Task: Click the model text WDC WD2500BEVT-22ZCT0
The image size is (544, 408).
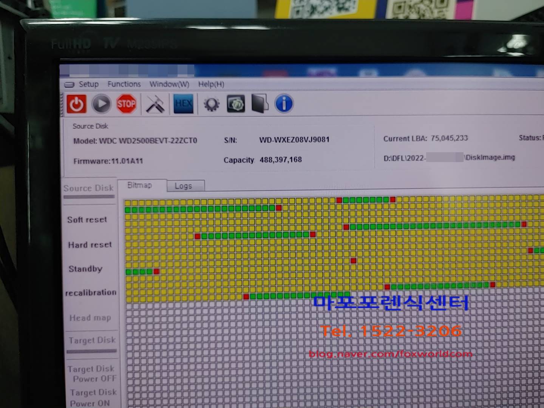Action: click(x=148, y=141)
